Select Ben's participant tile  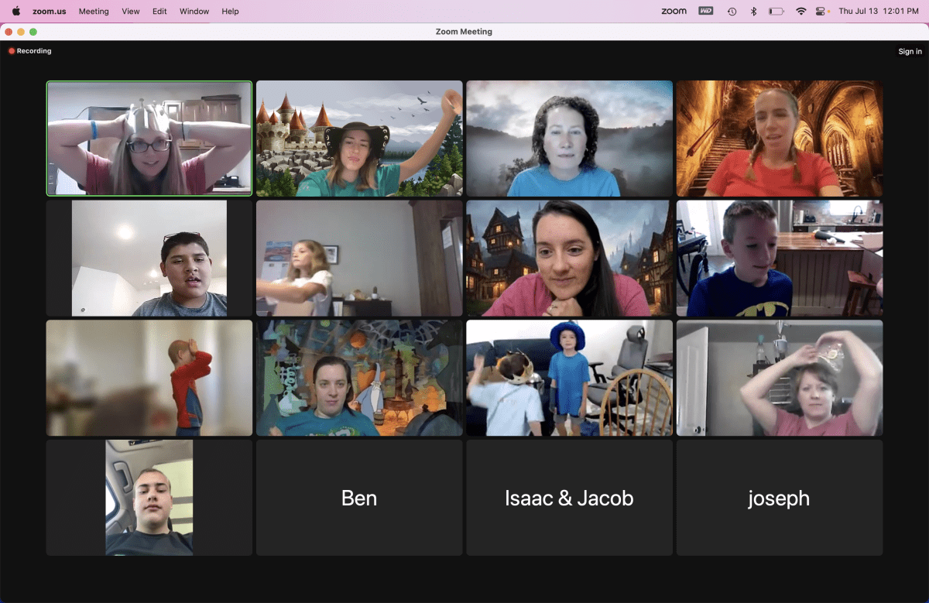[x=359, y=498]
